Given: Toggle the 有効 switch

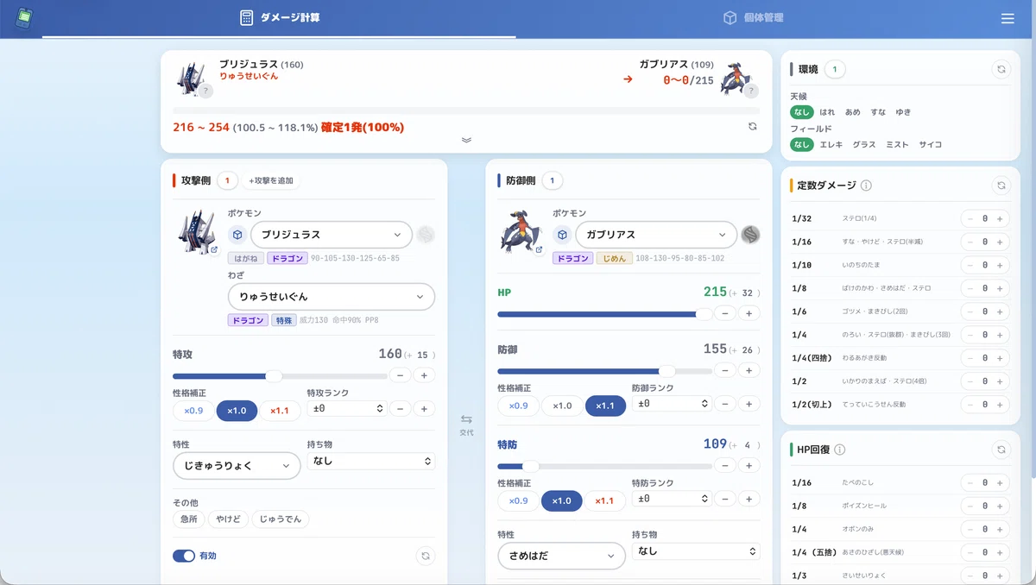Looking at the screenshot, I should [x=184, y=556].
